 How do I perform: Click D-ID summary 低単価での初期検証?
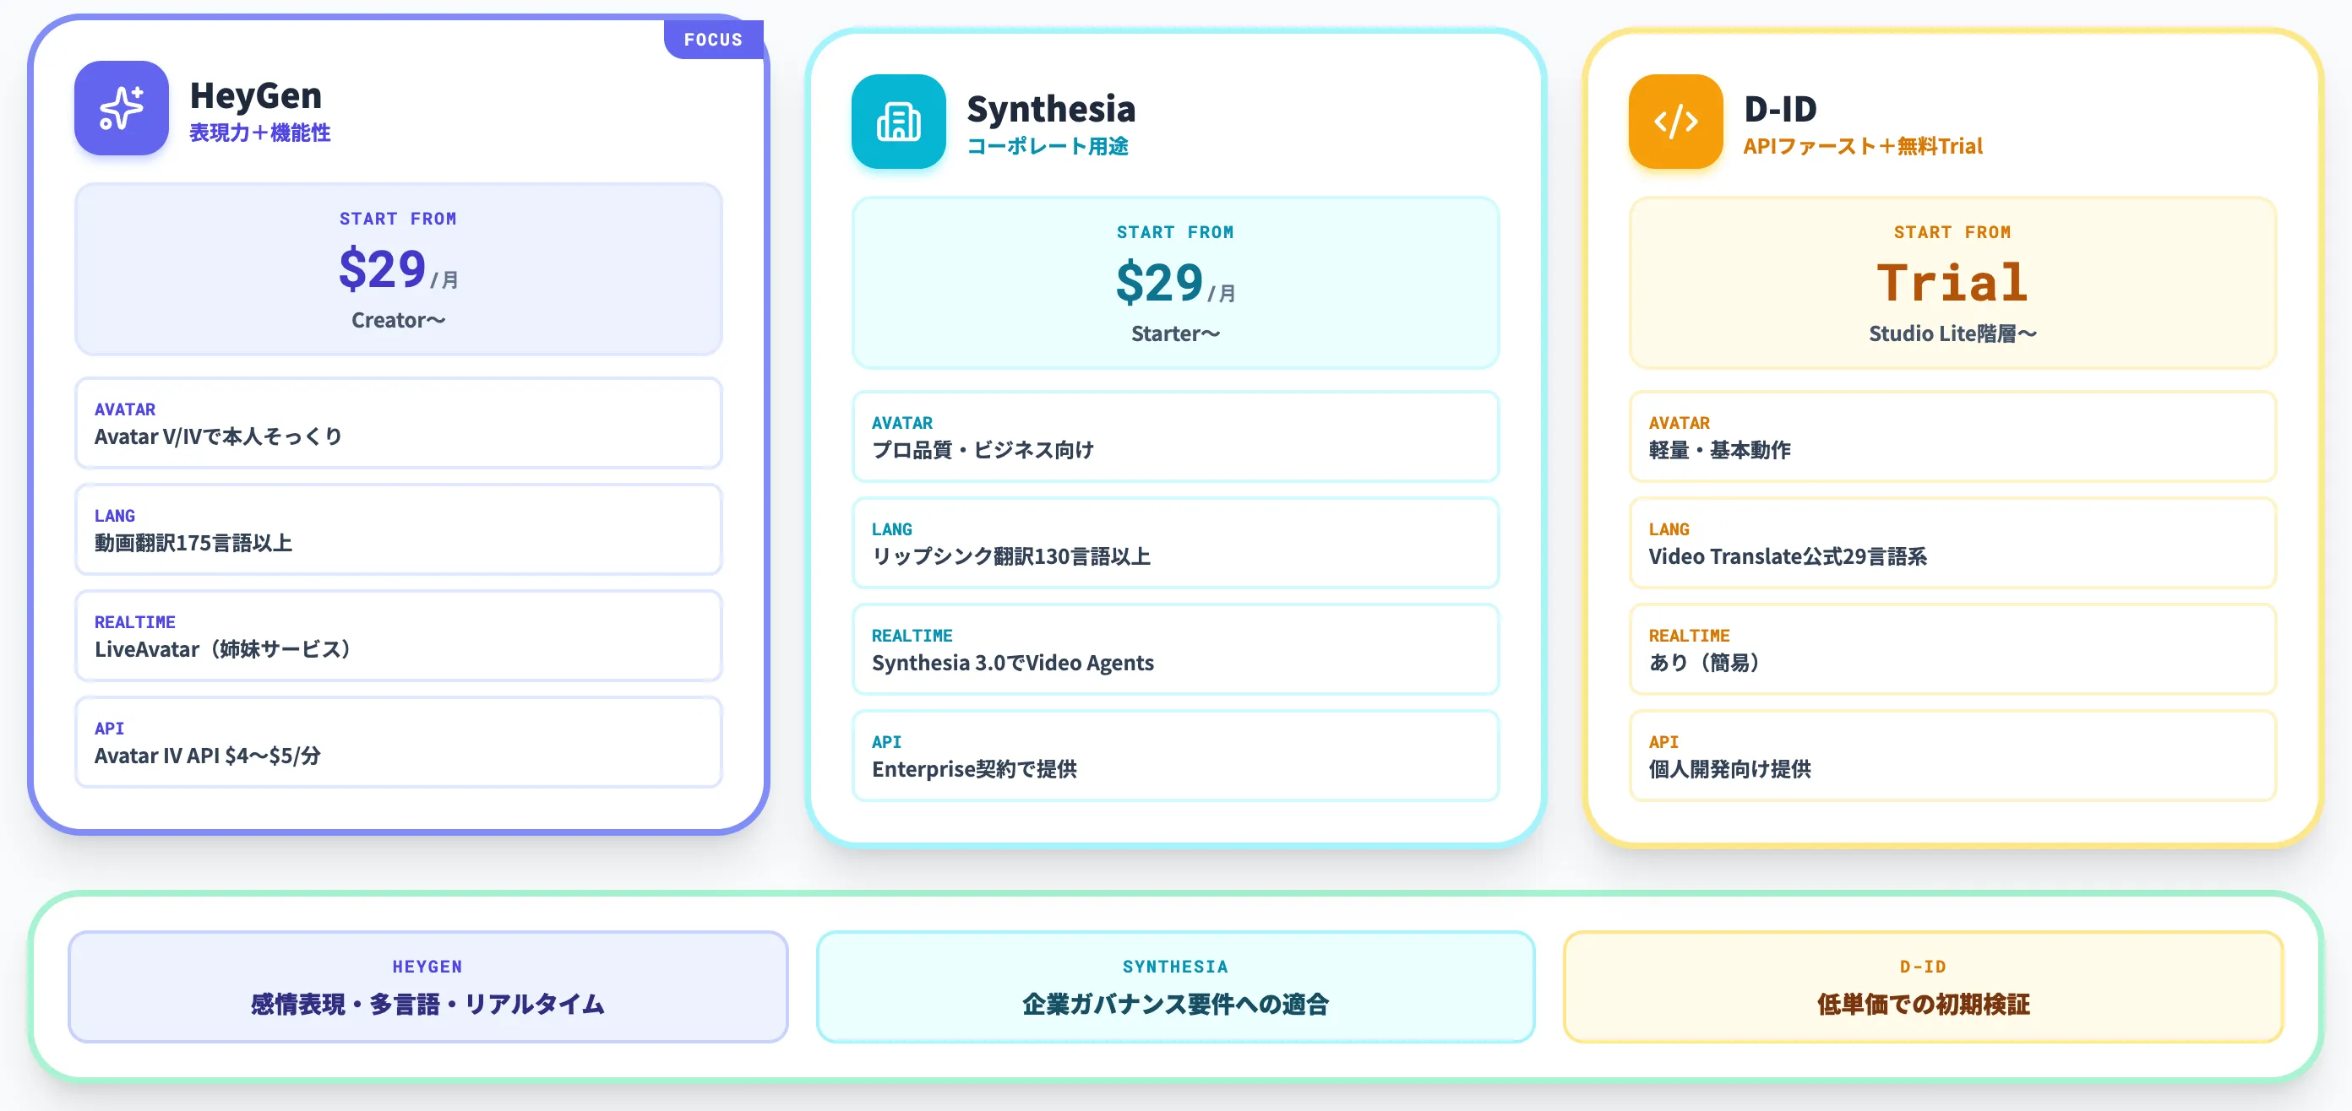coord(1923,987)
